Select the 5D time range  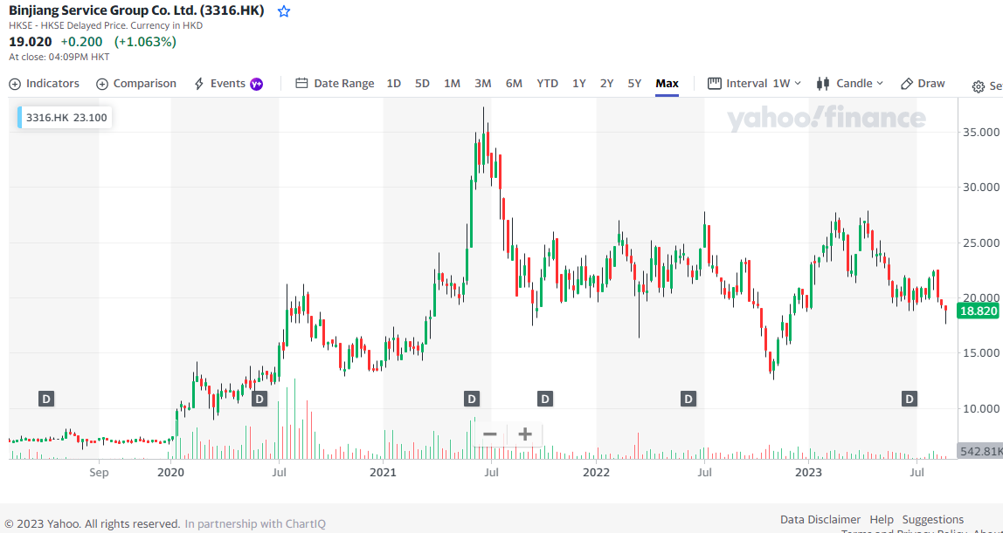422,84
